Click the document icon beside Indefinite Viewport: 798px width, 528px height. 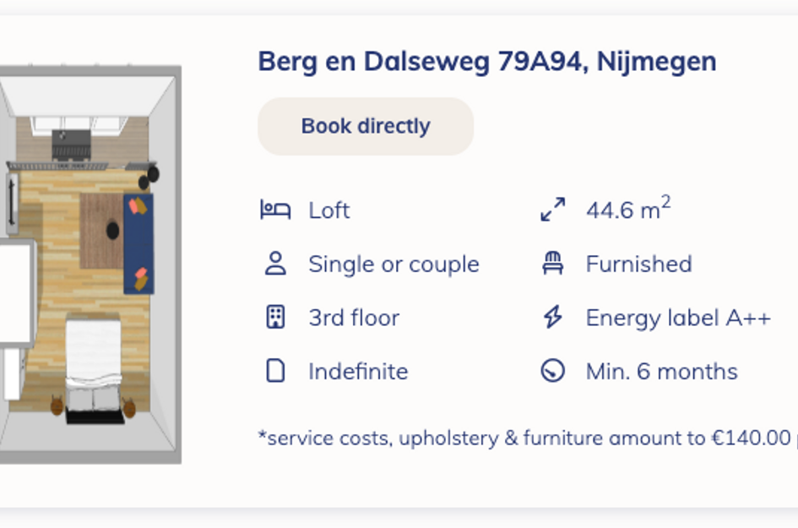275,371
